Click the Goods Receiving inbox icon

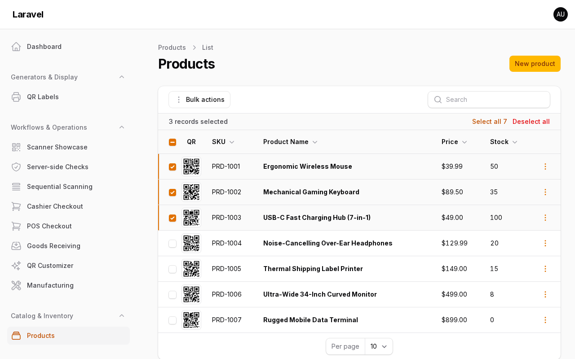tap(16, 246)
